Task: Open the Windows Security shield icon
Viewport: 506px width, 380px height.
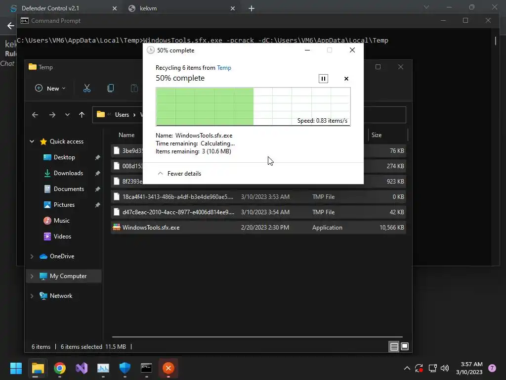Action: click(125, 368)
